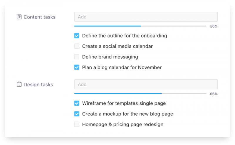Click the Content tasks progress bar

pos(140,26)
